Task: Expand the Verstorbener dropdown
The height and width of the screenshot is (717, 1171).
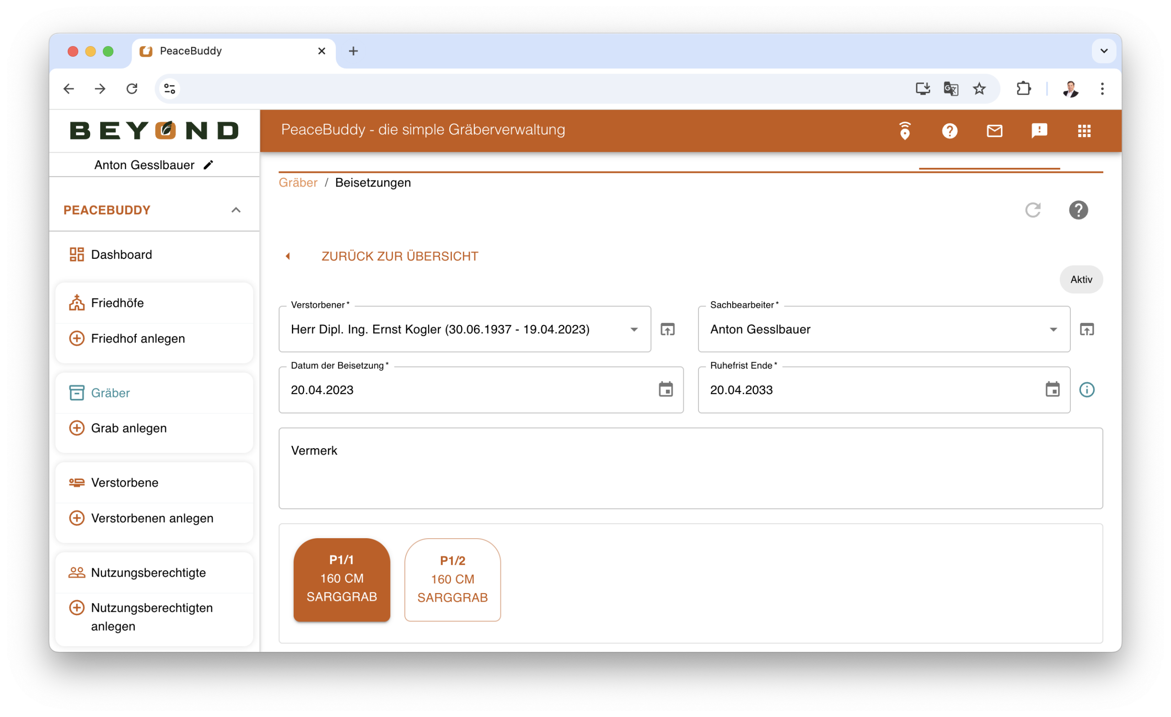Action: 634,329
